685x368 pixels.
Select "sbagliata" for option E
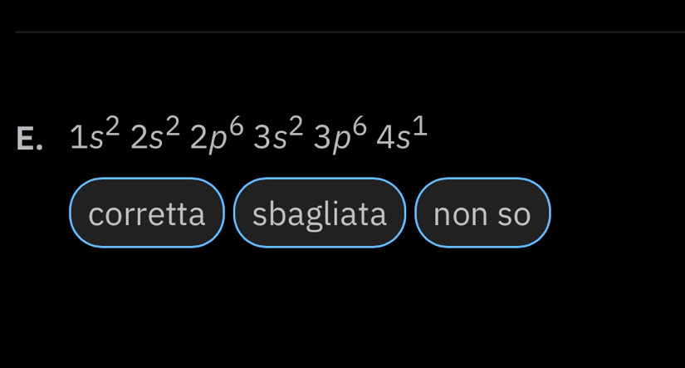(320, 213)
